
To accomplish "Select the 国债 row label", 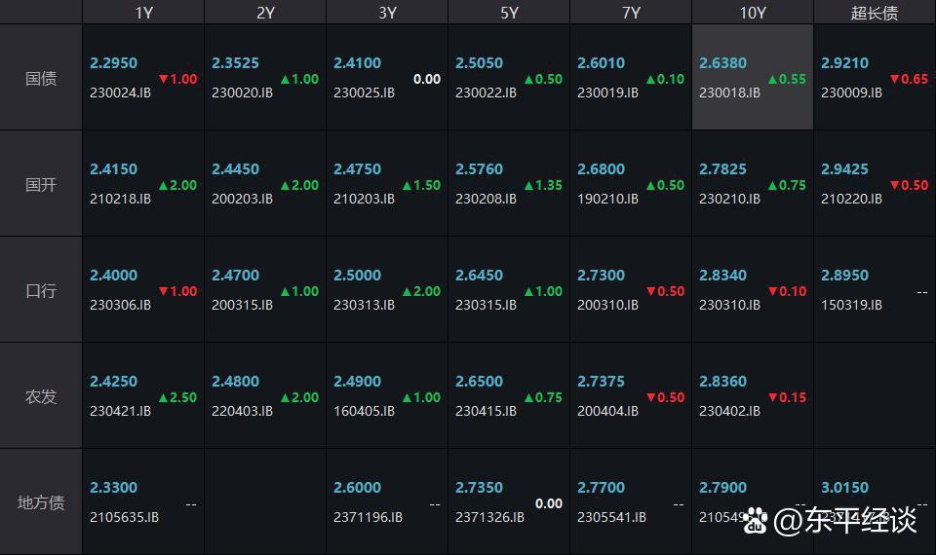I will tap(41, 78).
